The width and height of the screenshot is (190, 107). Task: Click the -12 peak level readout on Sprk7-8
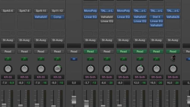28,83
